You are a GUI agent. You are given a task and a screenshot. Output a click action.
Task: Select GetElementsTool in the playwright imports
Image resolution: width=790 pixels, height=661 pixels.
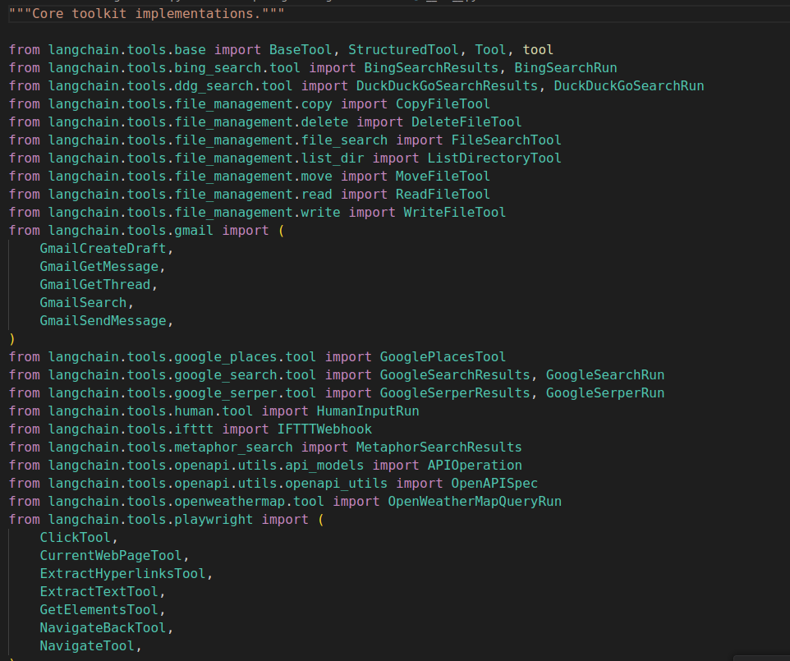pyautogui.click(x=99, y=610)
